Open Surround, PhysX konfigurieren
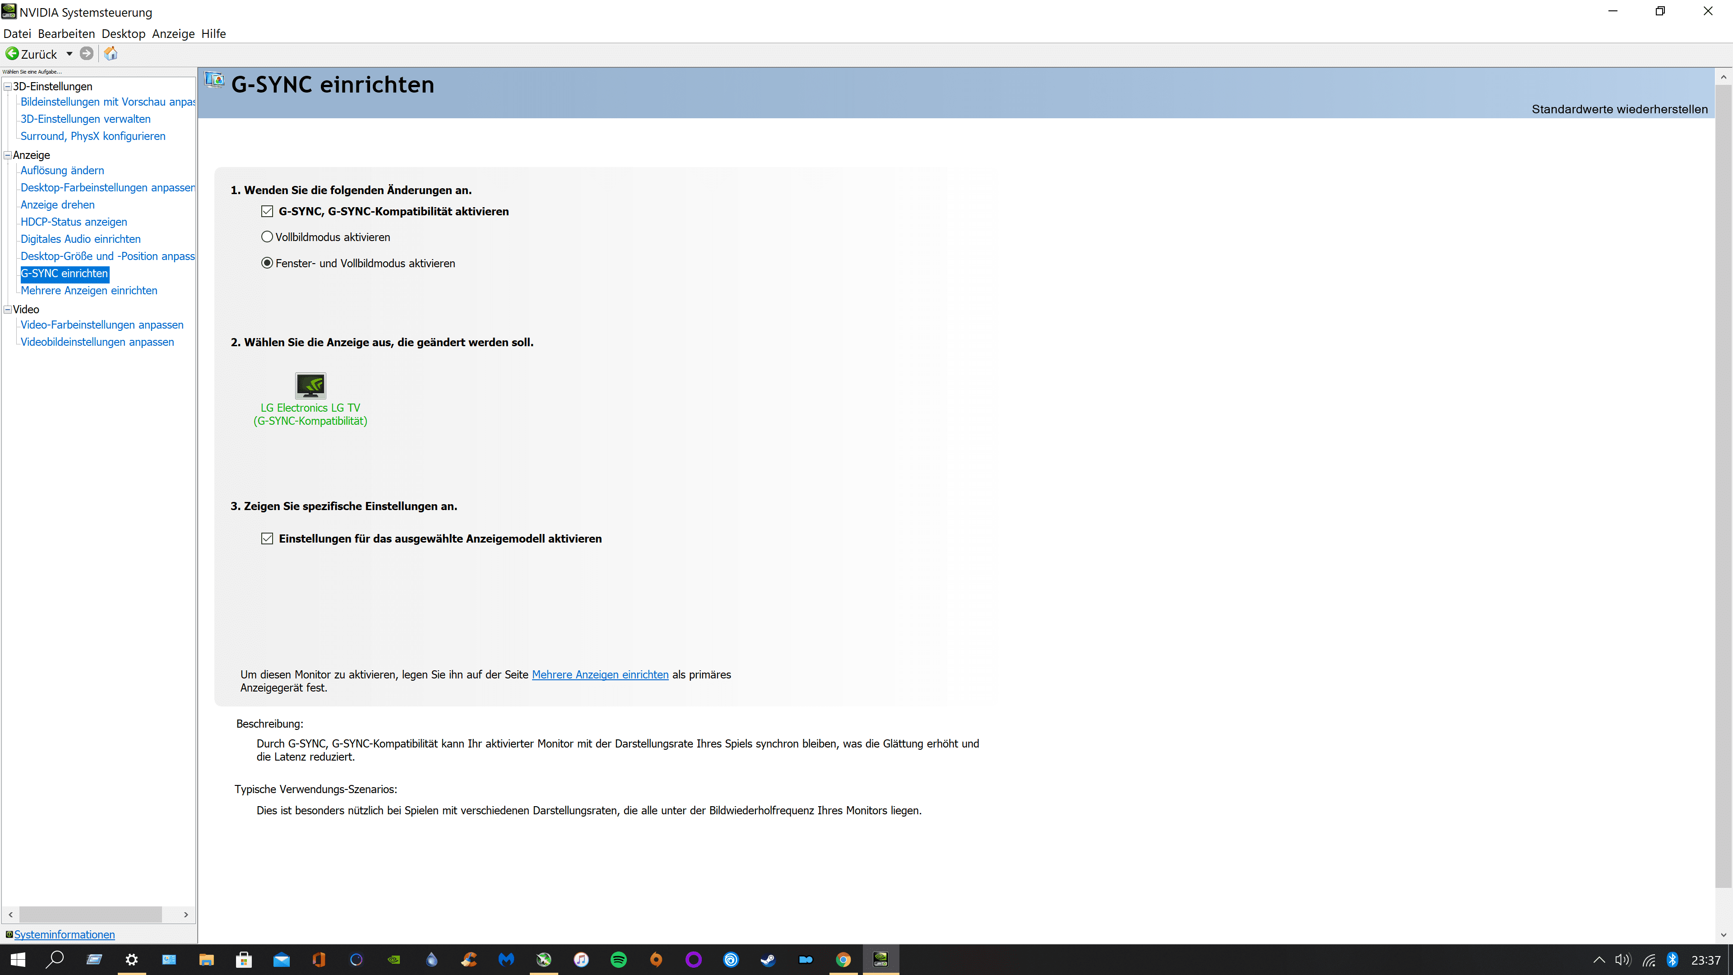The image size is (1733, 975). point(93,136)
